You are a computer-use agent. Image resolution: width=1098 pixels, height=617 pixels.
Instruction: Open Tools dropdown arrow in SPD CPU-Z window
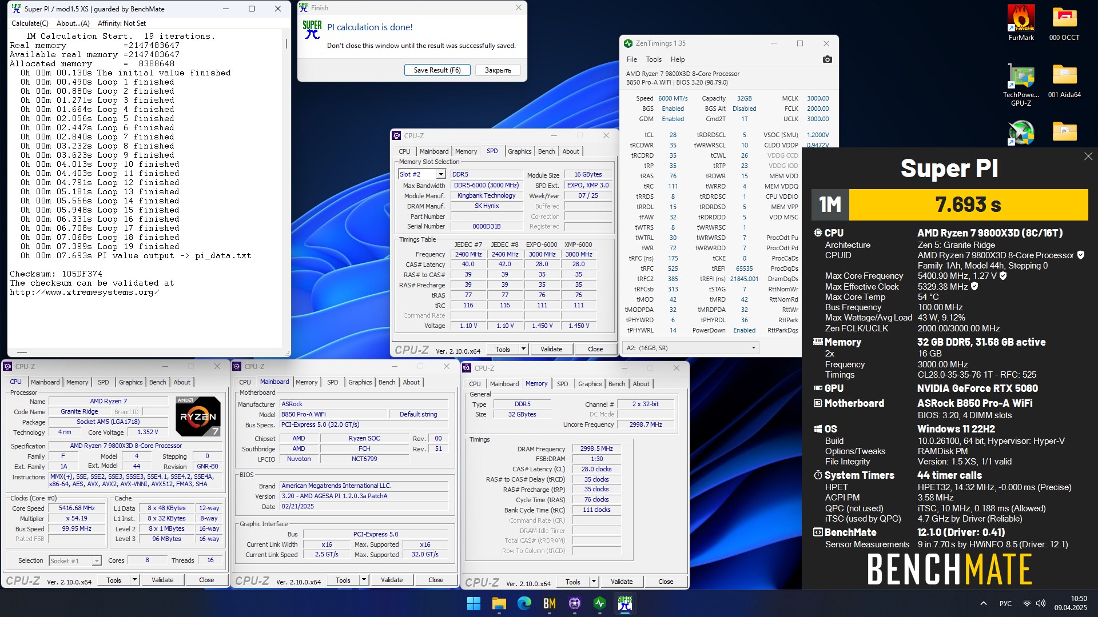tap(523, 349)
